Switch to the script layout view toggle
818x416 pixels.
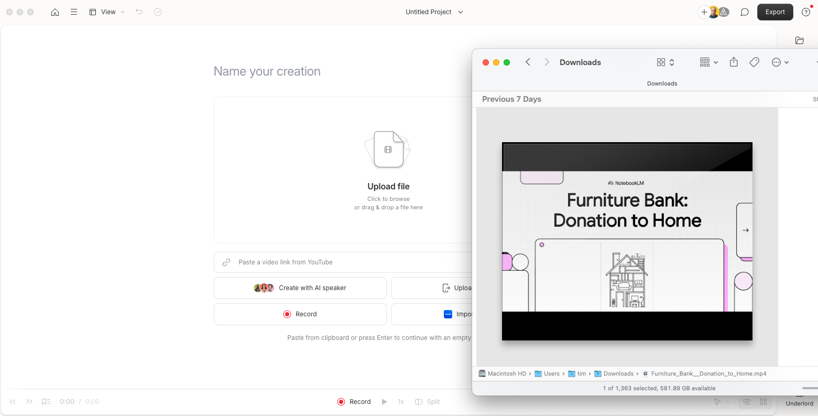pyautogui.click(x=747, y=402)
